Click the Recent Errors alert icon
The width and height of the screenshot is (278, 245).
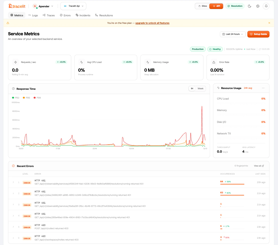13,166
